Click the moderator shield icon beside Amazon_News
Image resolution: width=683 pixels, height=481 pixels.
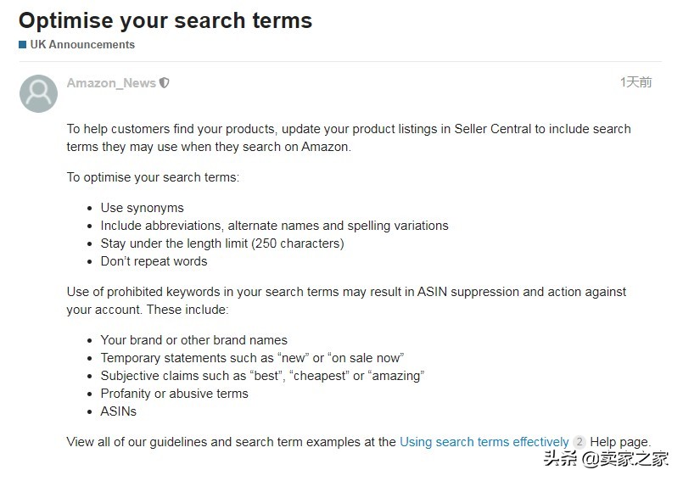coord(165,83)
